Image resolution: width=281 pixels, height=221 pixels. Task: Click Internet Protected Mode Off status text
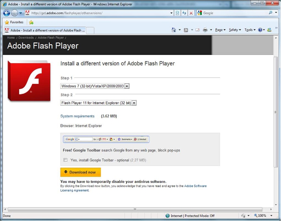pyautogui.click(x=193, y=216)
